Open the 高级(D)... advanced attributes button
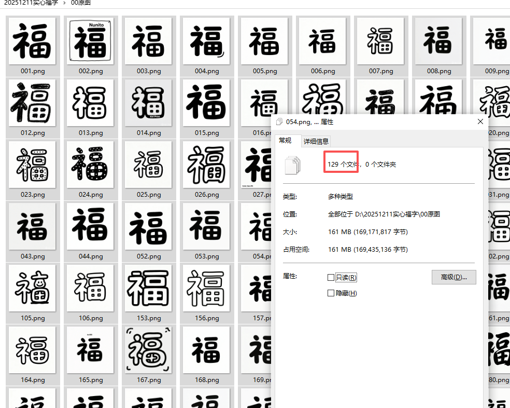The image size is (510, 408). [454, 277]
